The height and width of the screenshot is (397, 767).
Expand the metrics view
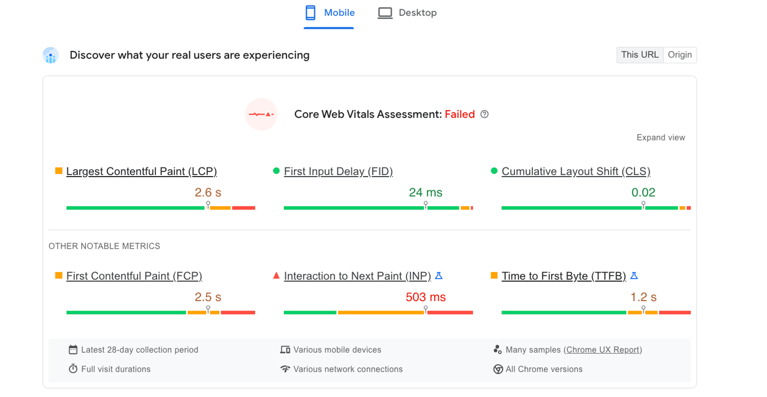tap(661, 137)
